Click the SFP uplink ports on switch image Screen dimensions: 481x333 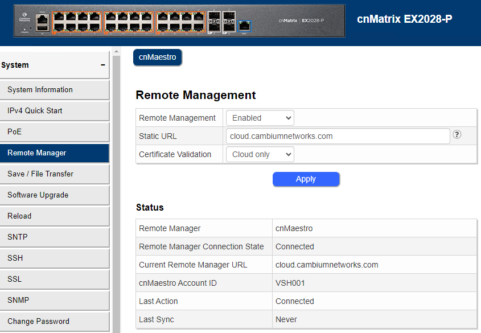[221, 22]
